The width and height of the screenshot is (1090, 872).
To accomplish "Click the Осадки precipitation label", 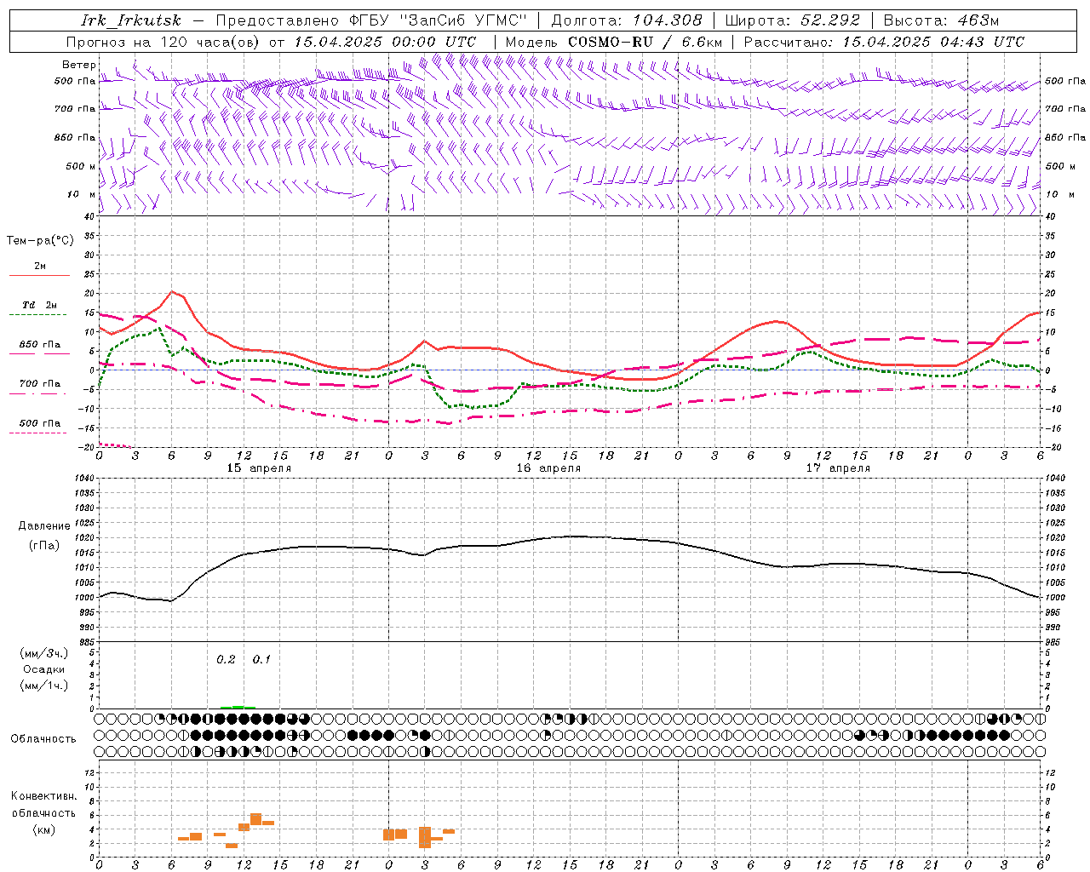I will pos(44,669).
